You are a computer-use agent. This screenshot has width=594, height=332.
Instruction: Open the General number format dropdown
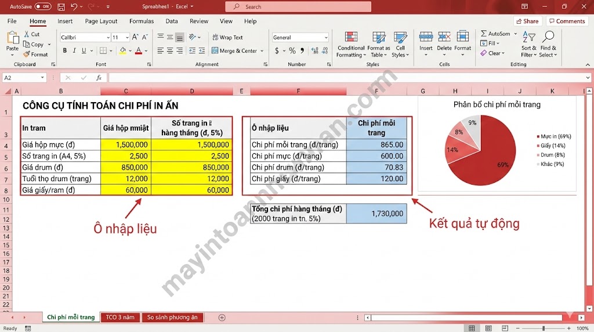[326, 38]
